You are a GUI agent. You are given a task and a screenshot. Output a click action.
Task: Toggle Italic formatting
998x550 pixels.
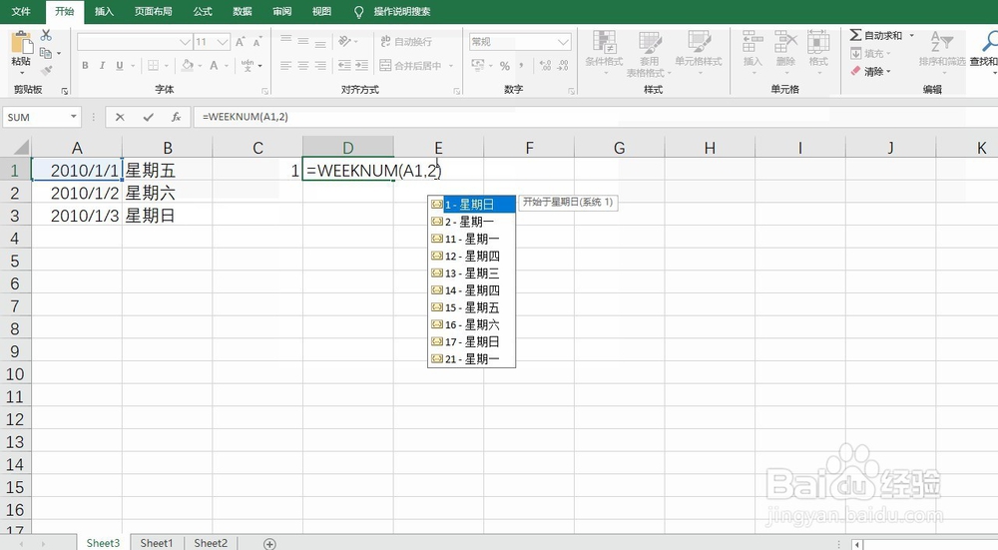pyautogui.click(x=102, y=65)
